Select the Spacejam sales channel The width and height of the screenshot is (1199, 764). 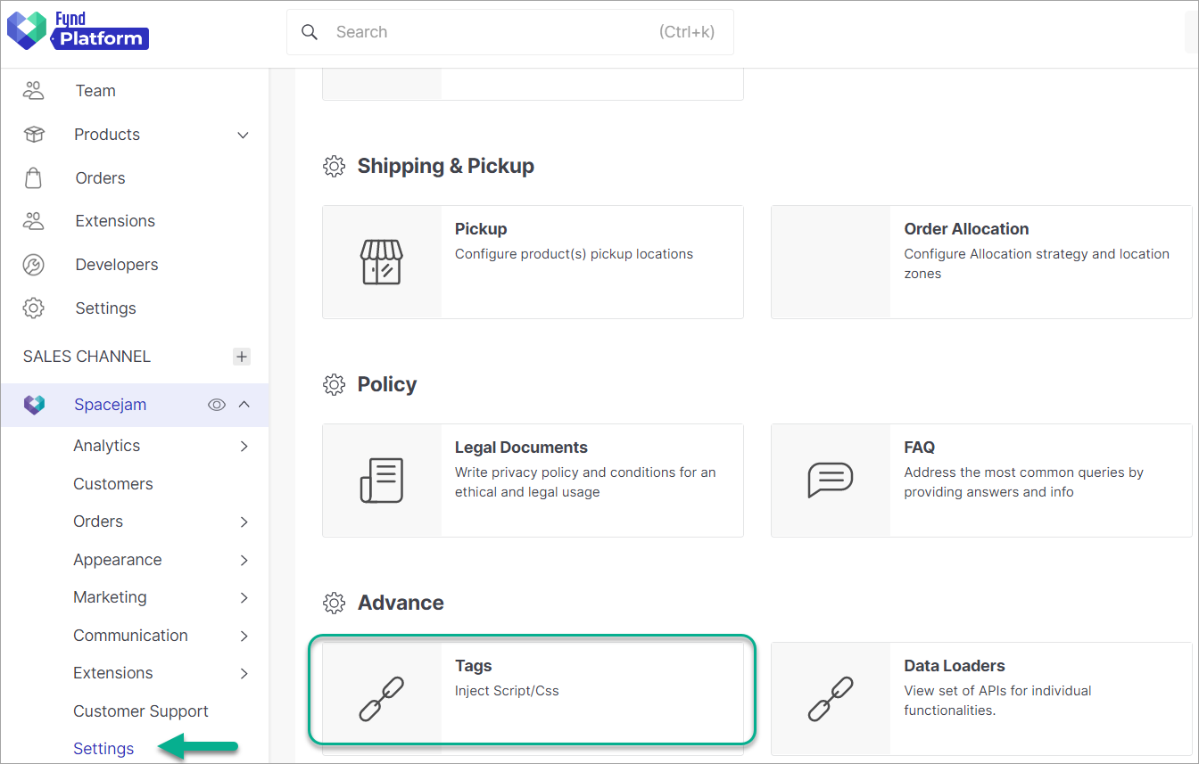[110, 405]
